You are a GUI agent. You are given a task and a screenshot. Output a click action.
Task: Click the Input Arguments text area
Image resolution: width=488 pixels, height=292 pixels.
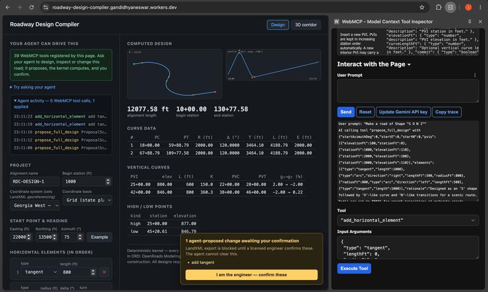(x=407, y=248)
